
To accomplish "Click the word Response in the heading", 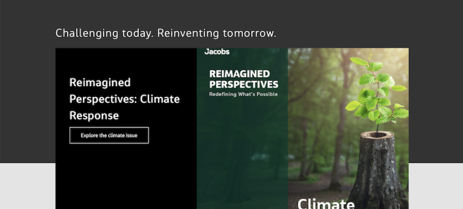I will click(x=94, y=115).
